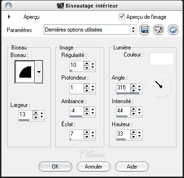Click the Ambiance slider bar
Screen dimensions: 184x178
(83, 116)
